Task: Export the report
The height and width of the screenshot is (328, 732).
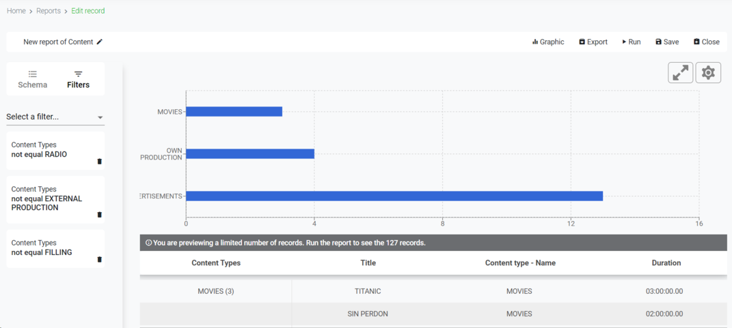Action: [x=593, y=42]
